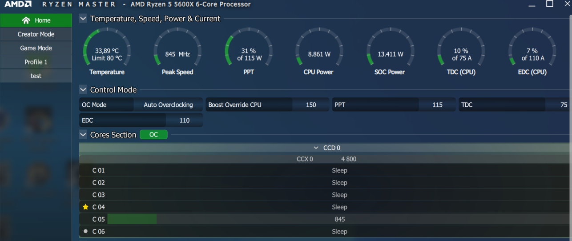Viewport: 572px width, 241px height.
Task: Click the EDC value 110
Action: [x=184, y=120]
